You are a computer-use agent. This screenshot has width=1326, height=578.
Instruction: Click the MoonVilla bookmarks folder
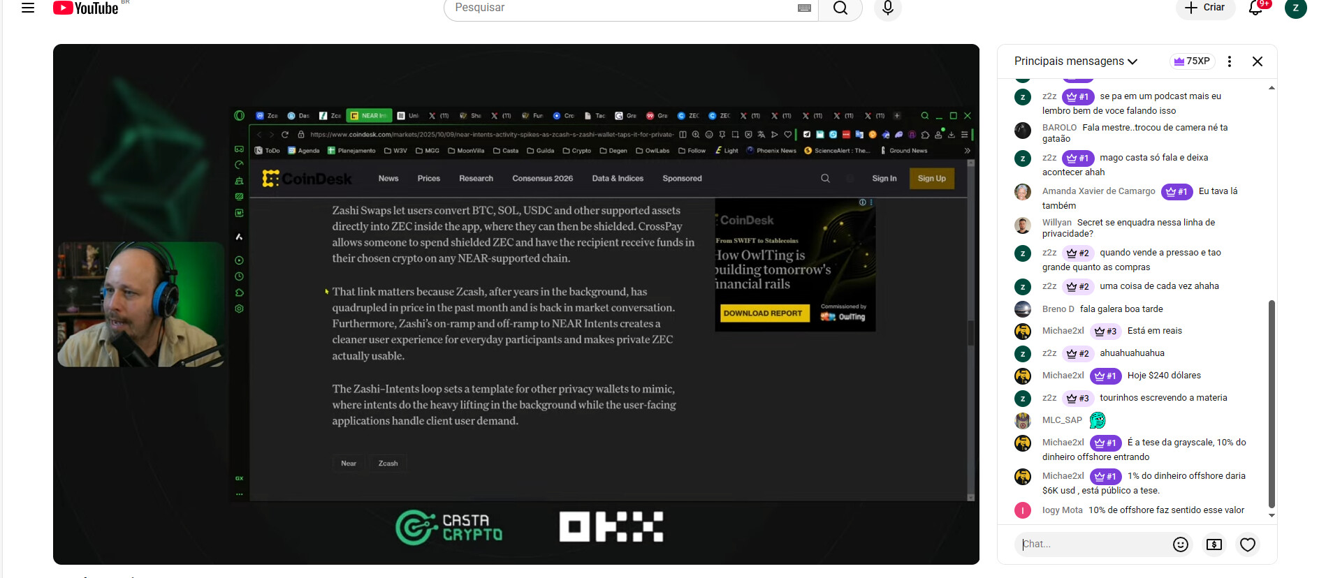[x=466, y=151]
